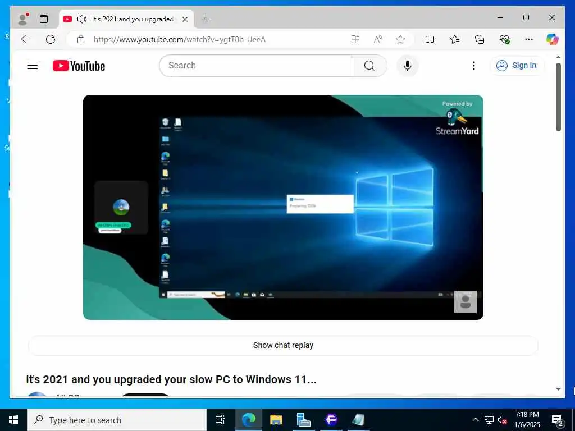Toggle split screen view

(430, 39)
